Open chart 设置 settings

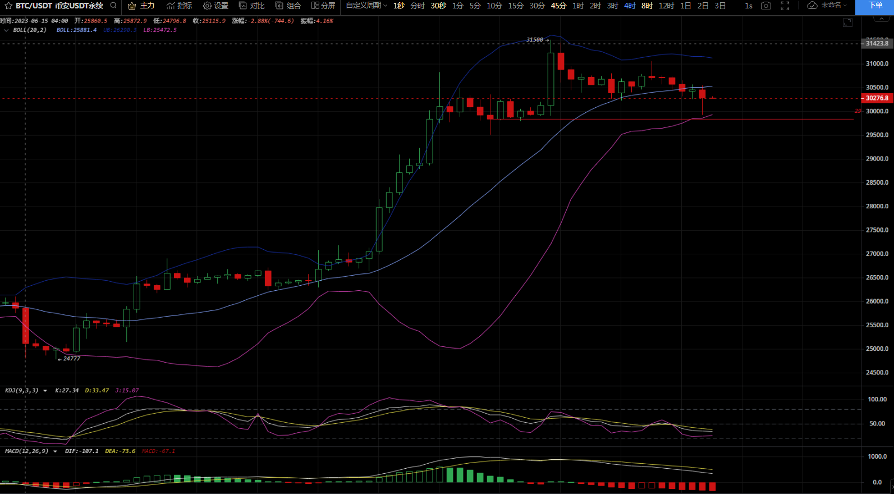[x=216, y=6]
